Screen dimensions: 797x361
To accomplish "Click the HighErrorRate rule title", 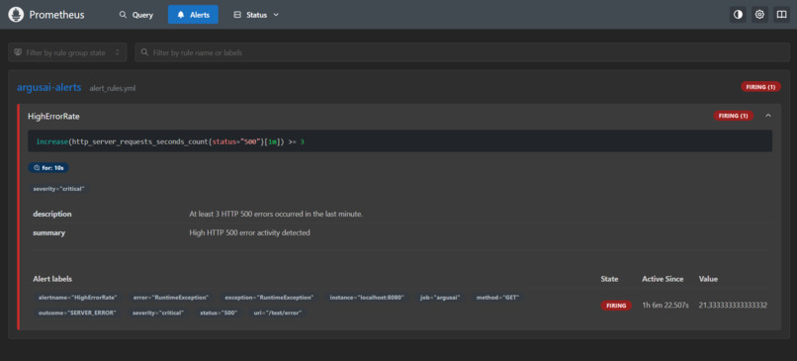I will 53,117.
